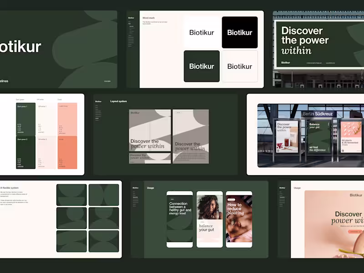The image size is (364, 273).
Task: Open the green "Balance your gut" station poster
Action: pyautogui.click(x=318, y=137)
